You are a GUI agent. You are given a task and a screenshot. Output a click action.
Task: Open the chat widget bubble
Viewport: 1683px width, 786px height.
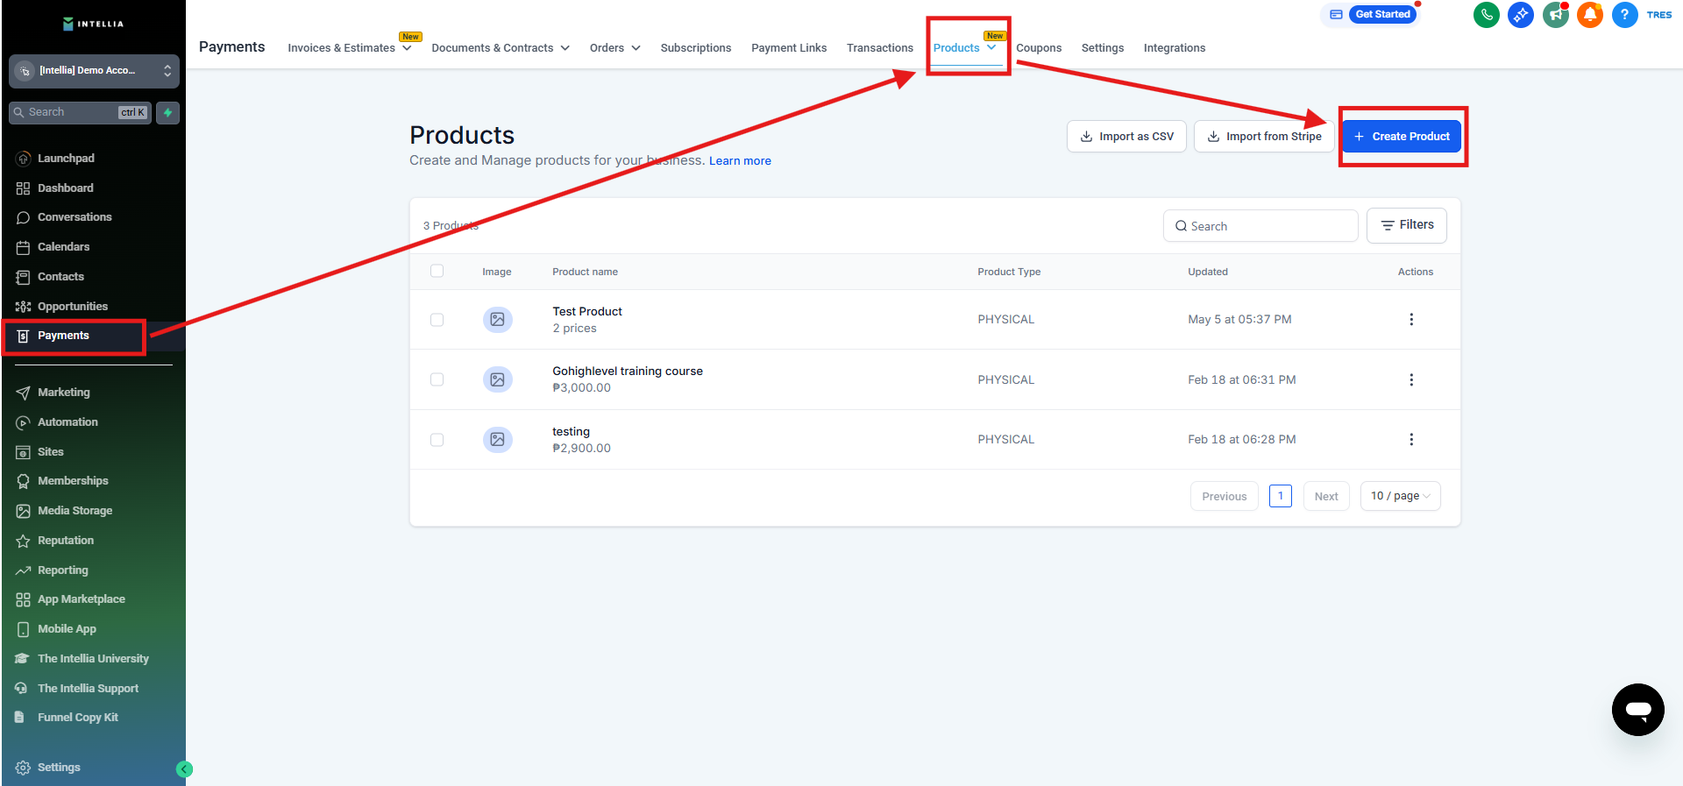point(1637,710)
